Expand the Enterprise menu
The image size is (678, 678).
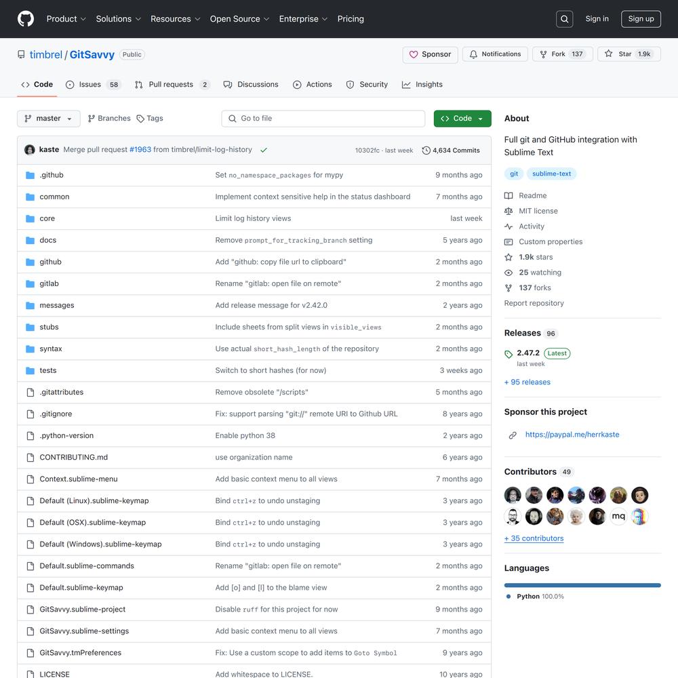tap(303, 19)
